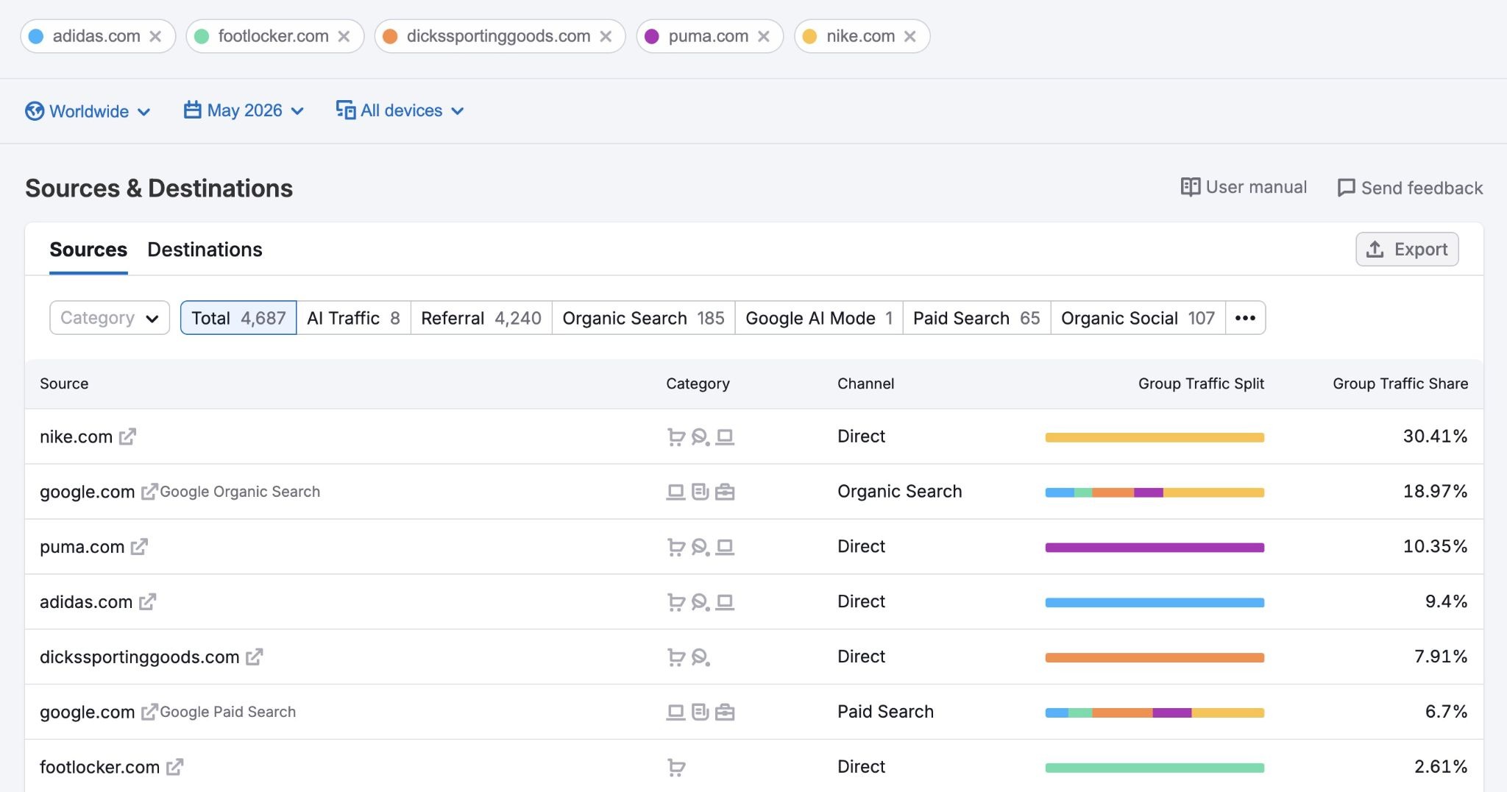Click laptop category icon in nike.com row
Screen dimensions: 1507x792
(725, 437)
